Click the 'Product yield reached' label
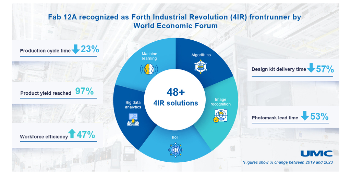This screenshot has width=351, height=175. tap(46, 93)
